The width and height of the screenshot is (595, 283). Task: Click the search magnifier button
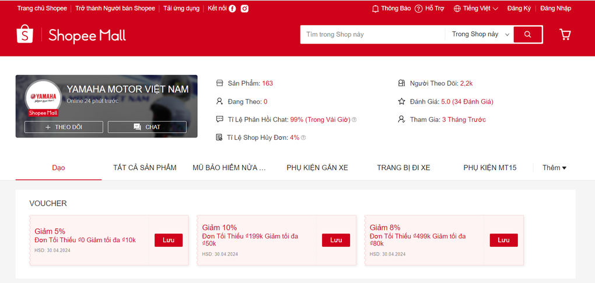point(527,34)
